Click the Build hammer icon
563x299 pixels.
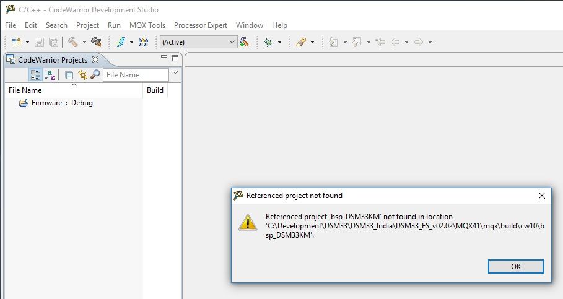pos(73,42)
